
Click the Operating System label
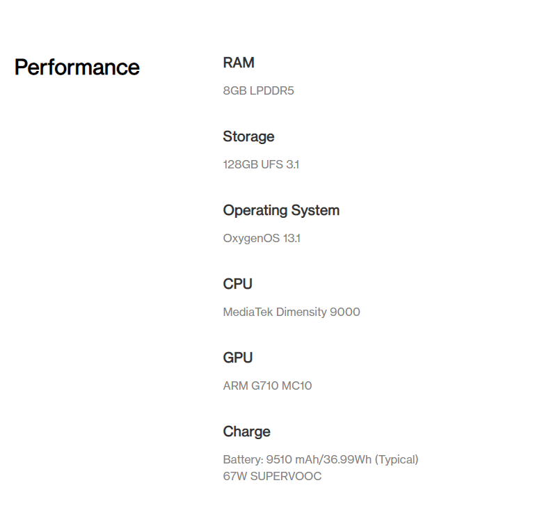click(x=281, y=210)
